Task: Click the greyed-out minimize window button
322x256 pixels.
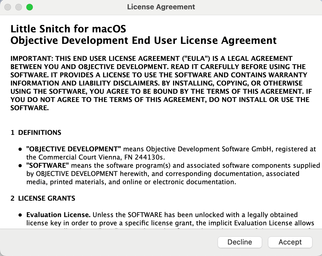Action: click(19, 7)
